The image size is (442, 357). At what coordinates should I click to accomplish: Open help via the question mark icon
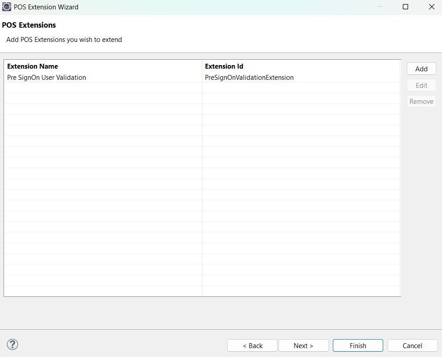pos(12,345)
